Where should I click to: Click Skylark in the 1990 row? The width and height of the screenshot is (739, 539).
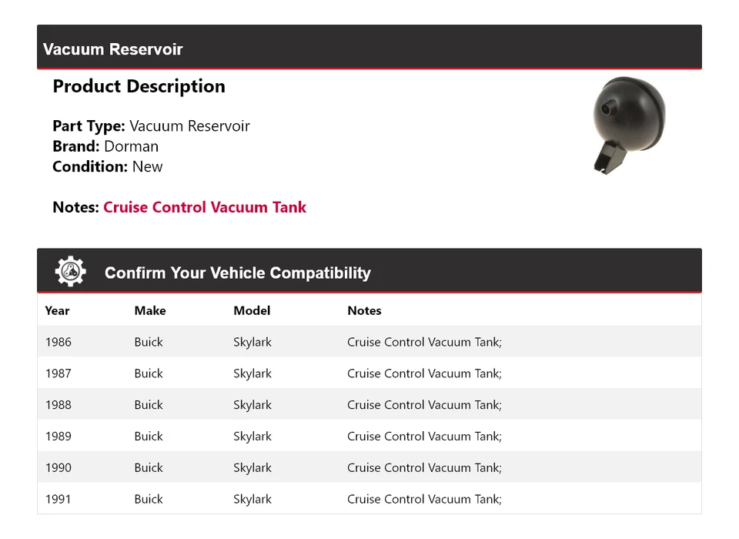coord(252,468)
